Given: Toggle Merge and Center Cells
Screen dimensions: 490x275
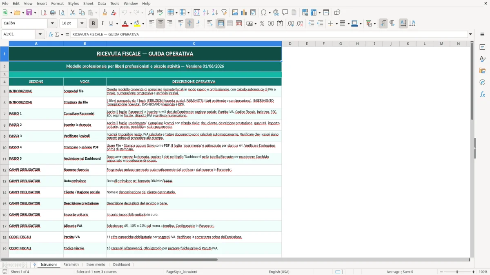Looking at the screenshot, I should click(221, 24).
